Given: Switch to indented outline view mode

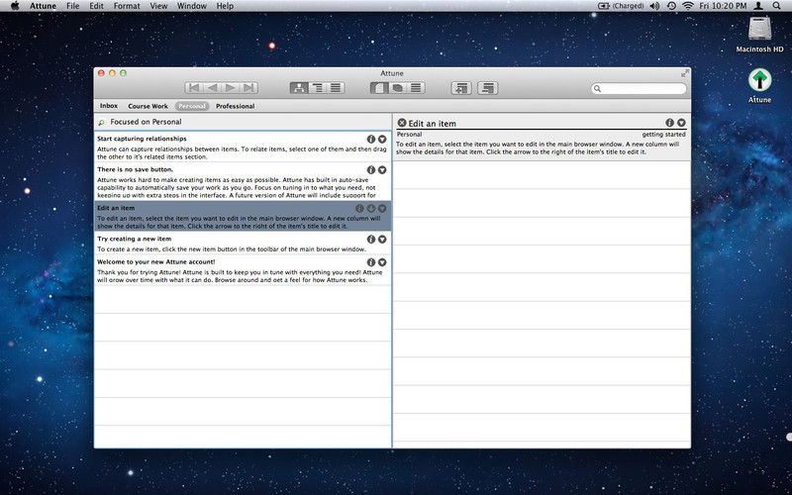Looking at the screenshot, I should pyautogui.click(x=318, y=88).
